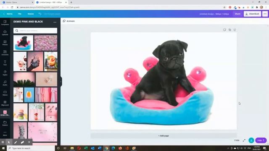Open the Folders sidebar panel
This screenshot has height=151, width=269.
pos(5,123)
